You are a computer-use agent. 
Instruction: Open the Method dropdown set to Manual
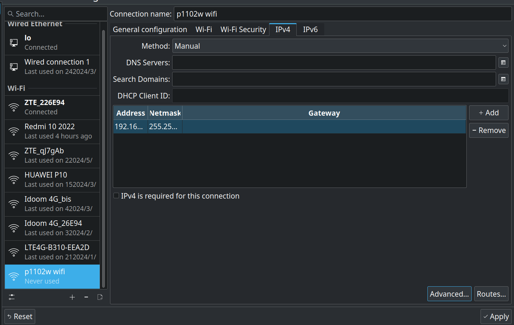click(340, 46)
